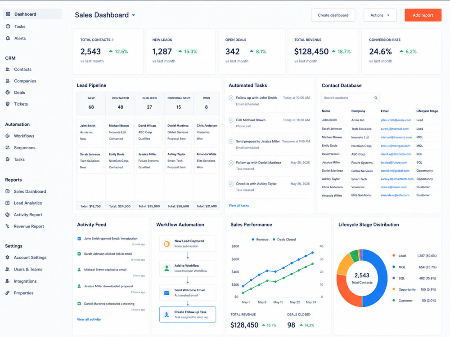Click Amanda White row name in Contact Database
Image resolution: width=450 pixels, height=337 pixels.
[x=332, y=195]
